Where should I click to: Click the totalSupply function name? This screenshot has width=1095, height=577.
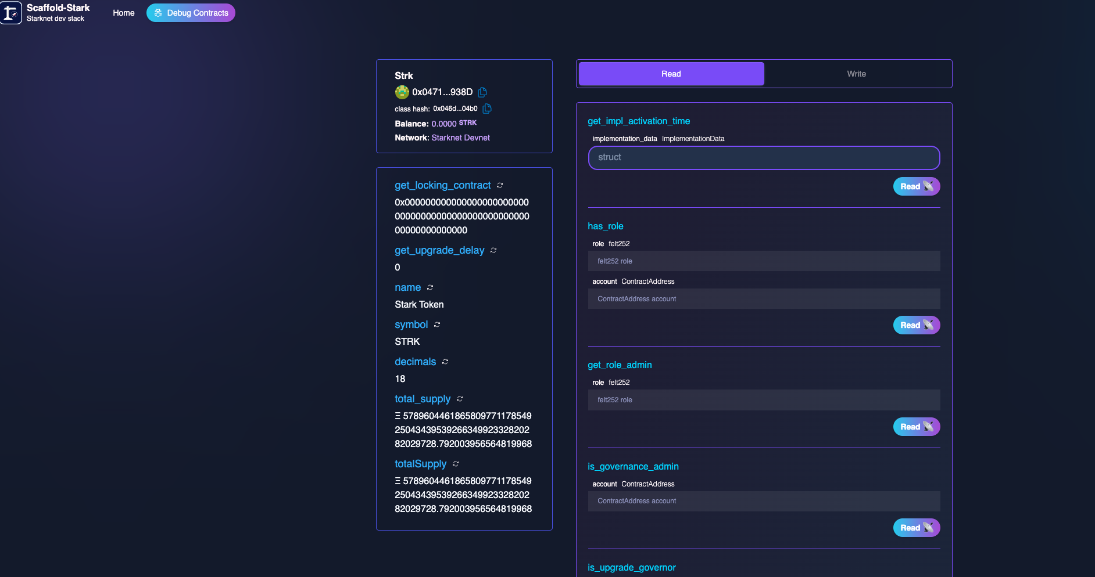click(421, 464)
